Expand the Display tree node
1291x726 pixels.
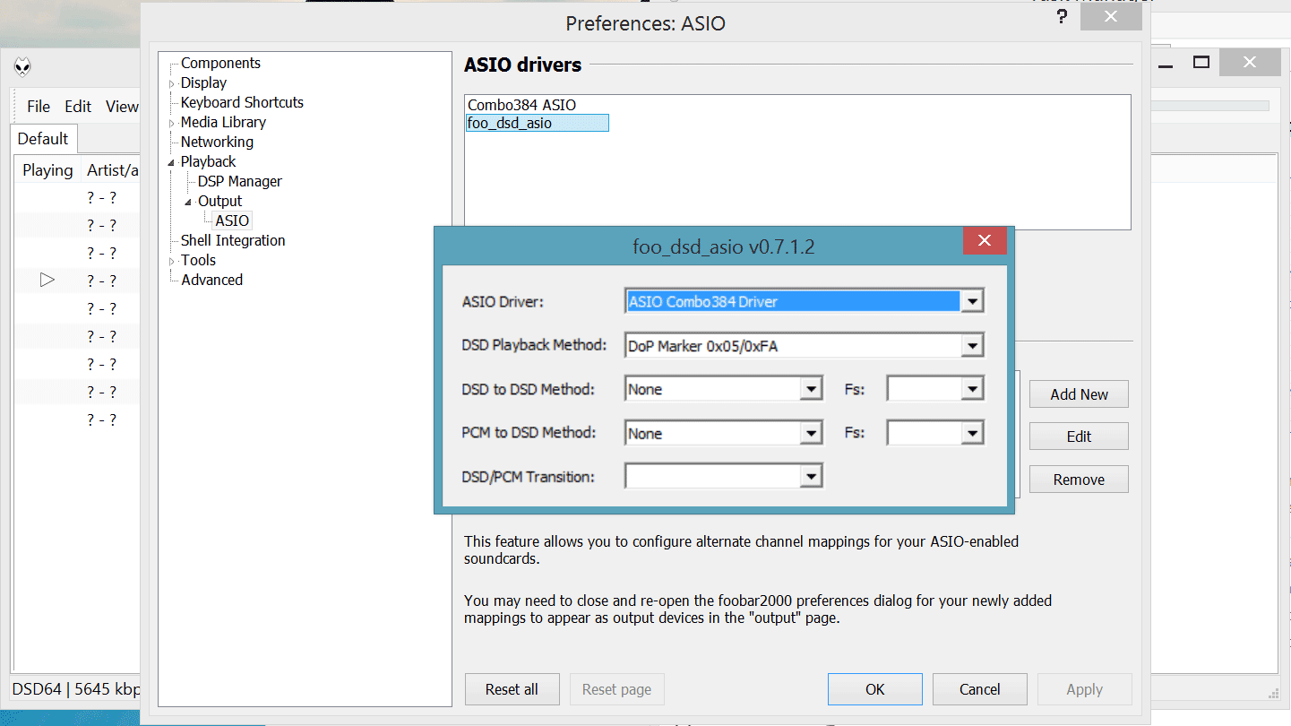(172, 83)
